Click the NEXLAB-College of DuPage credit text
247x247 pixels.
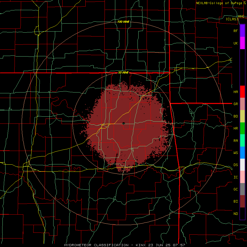click(x=219, y=3)
